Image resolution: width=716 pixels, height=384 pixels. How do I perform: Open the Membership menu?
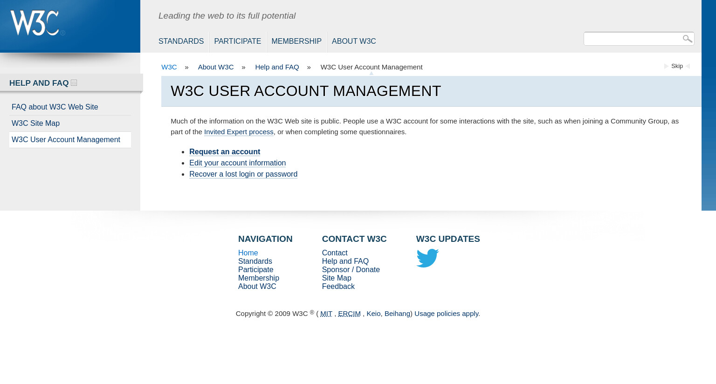click(296, 41)
